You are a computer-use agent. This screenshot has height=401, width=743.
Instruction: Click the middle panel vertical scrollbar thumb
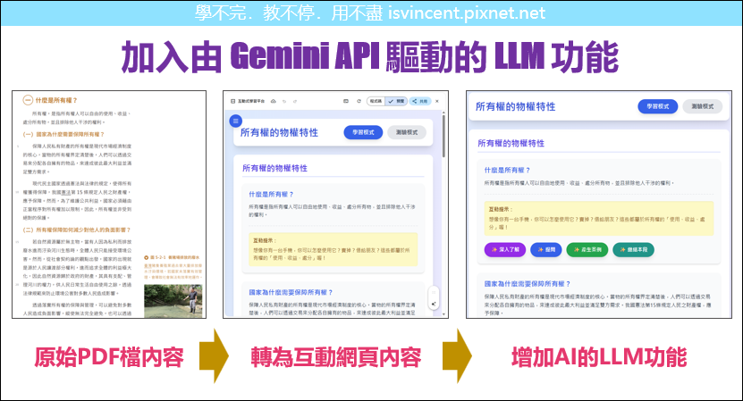click(x=444, y=137)
